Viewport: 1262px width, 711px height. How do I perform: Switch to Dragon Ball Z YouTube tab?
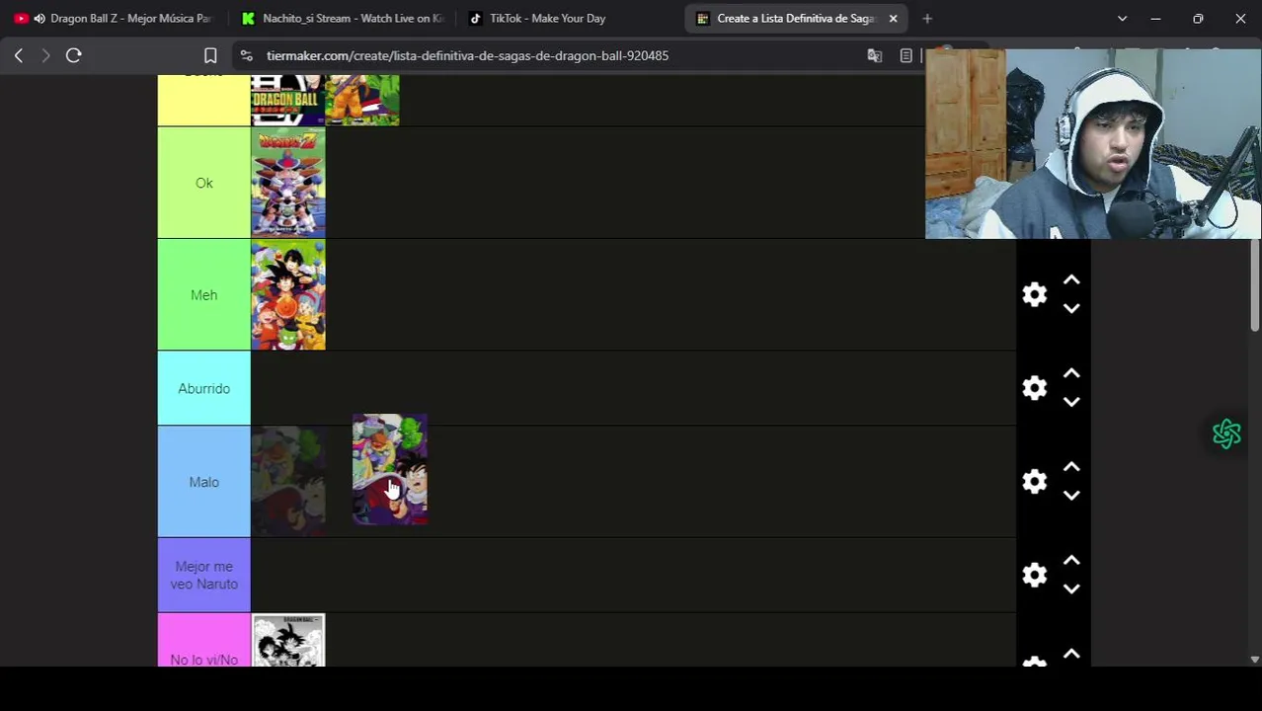click(x=114, y=18)
